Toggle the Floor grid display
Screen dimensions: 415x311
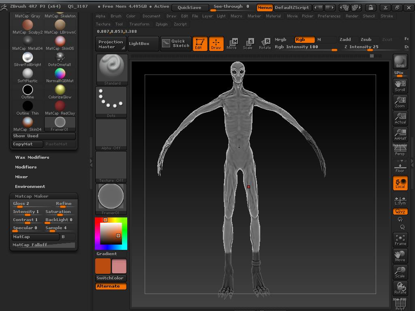400,166
